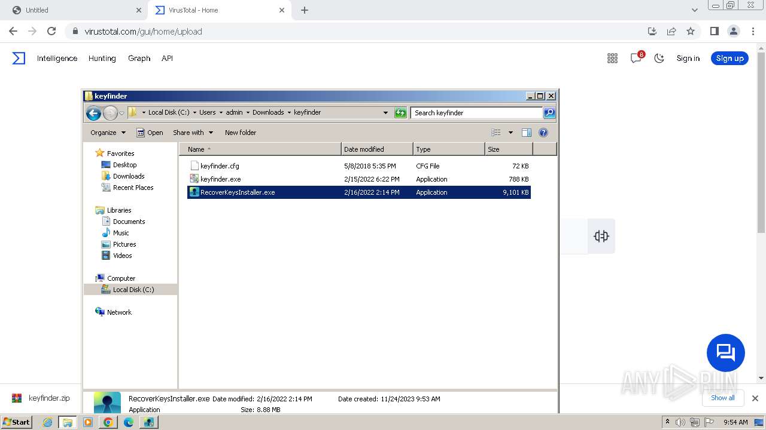The width and height of the screenshot is (766, 430).
Task: Open Documents library
Action: point(129,222)
